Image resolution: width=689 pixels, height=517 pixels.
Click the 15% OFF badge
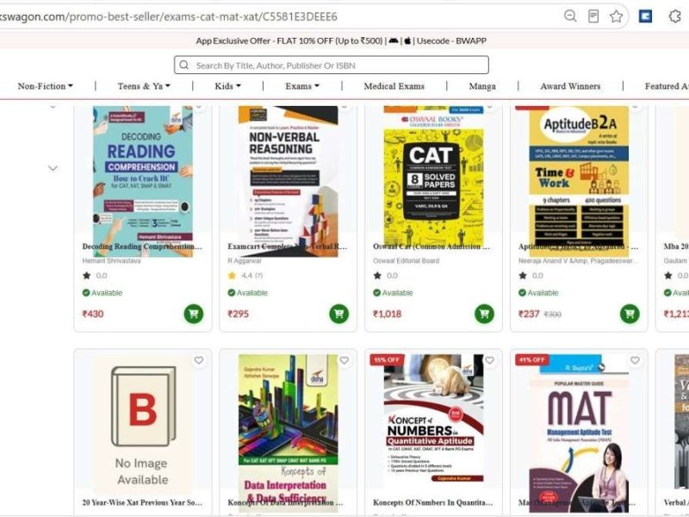click(387, 359)
